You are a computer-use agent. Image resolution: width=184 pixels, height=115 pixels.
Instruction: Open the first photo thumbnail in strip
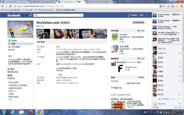[43, 34]
